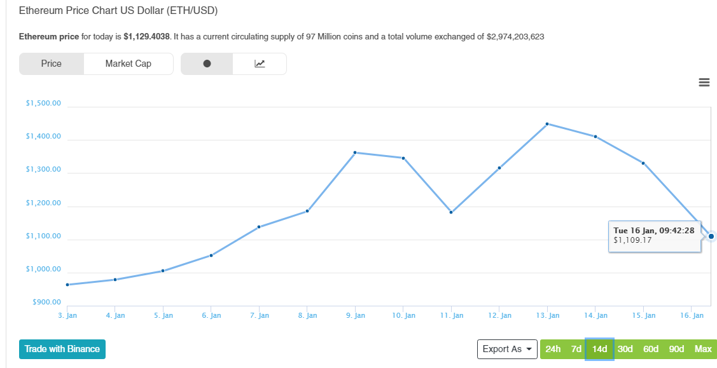Click the 3. Jan starting data point
717x368 pixels.
(x=67, y=285)
